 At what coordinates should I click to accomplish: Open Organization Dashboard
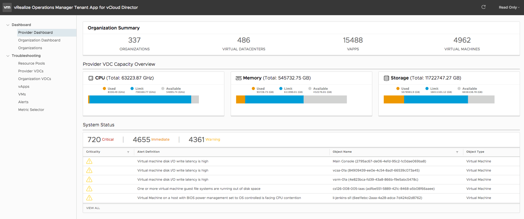pos(39,40)
